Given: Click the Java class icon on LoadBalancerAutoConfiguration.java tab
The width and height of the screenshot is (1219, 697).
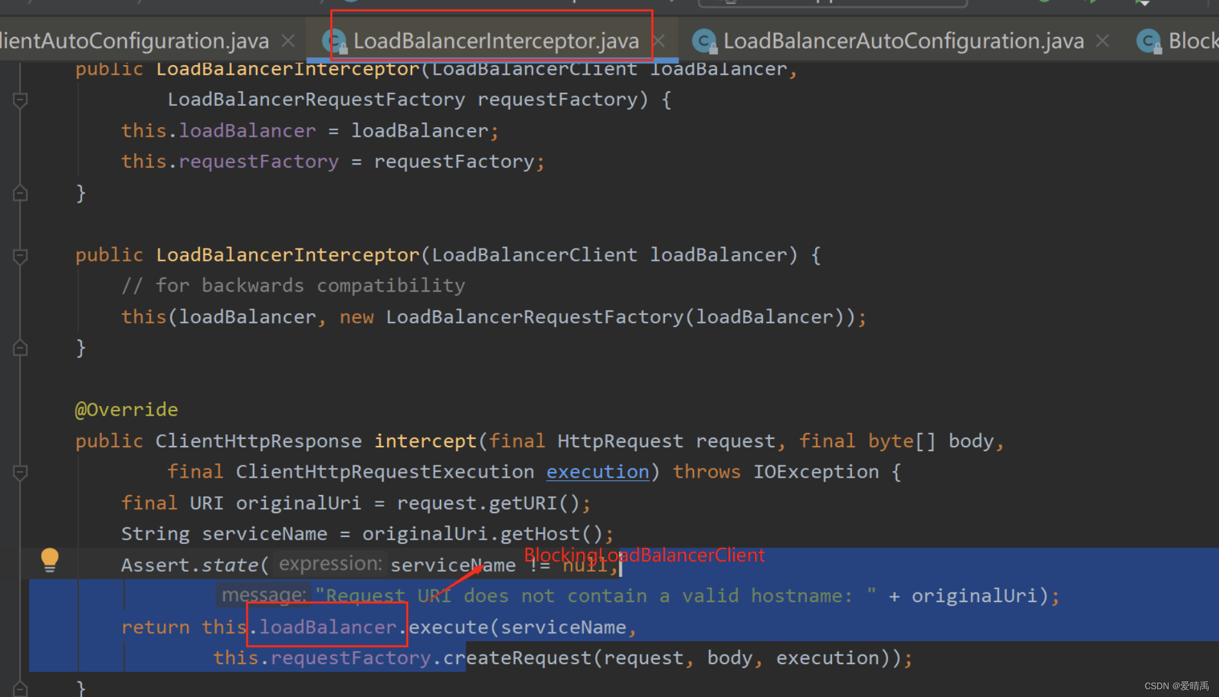Looking at the screenshot, I should [704, 40].
